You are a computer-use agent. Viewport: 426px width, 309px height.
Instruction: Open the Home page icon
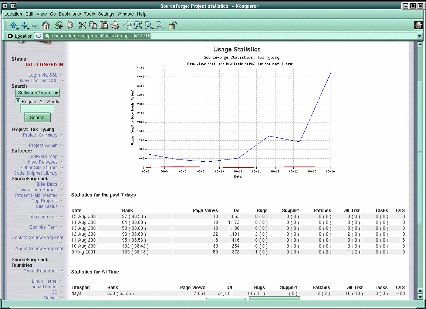[x=46, y=26]
